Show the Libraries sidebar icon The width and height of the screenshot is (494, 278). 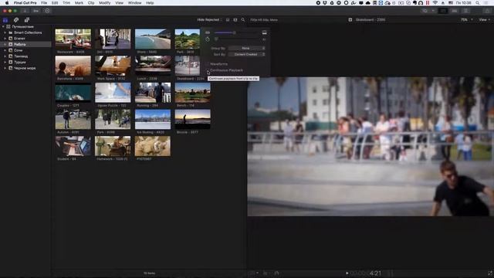click(x=5, y=20)
